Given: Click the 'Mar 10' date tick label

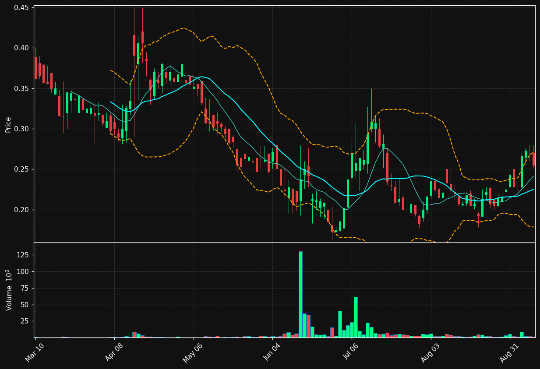Looking at the screenshot, I should [x=35, y=352].
